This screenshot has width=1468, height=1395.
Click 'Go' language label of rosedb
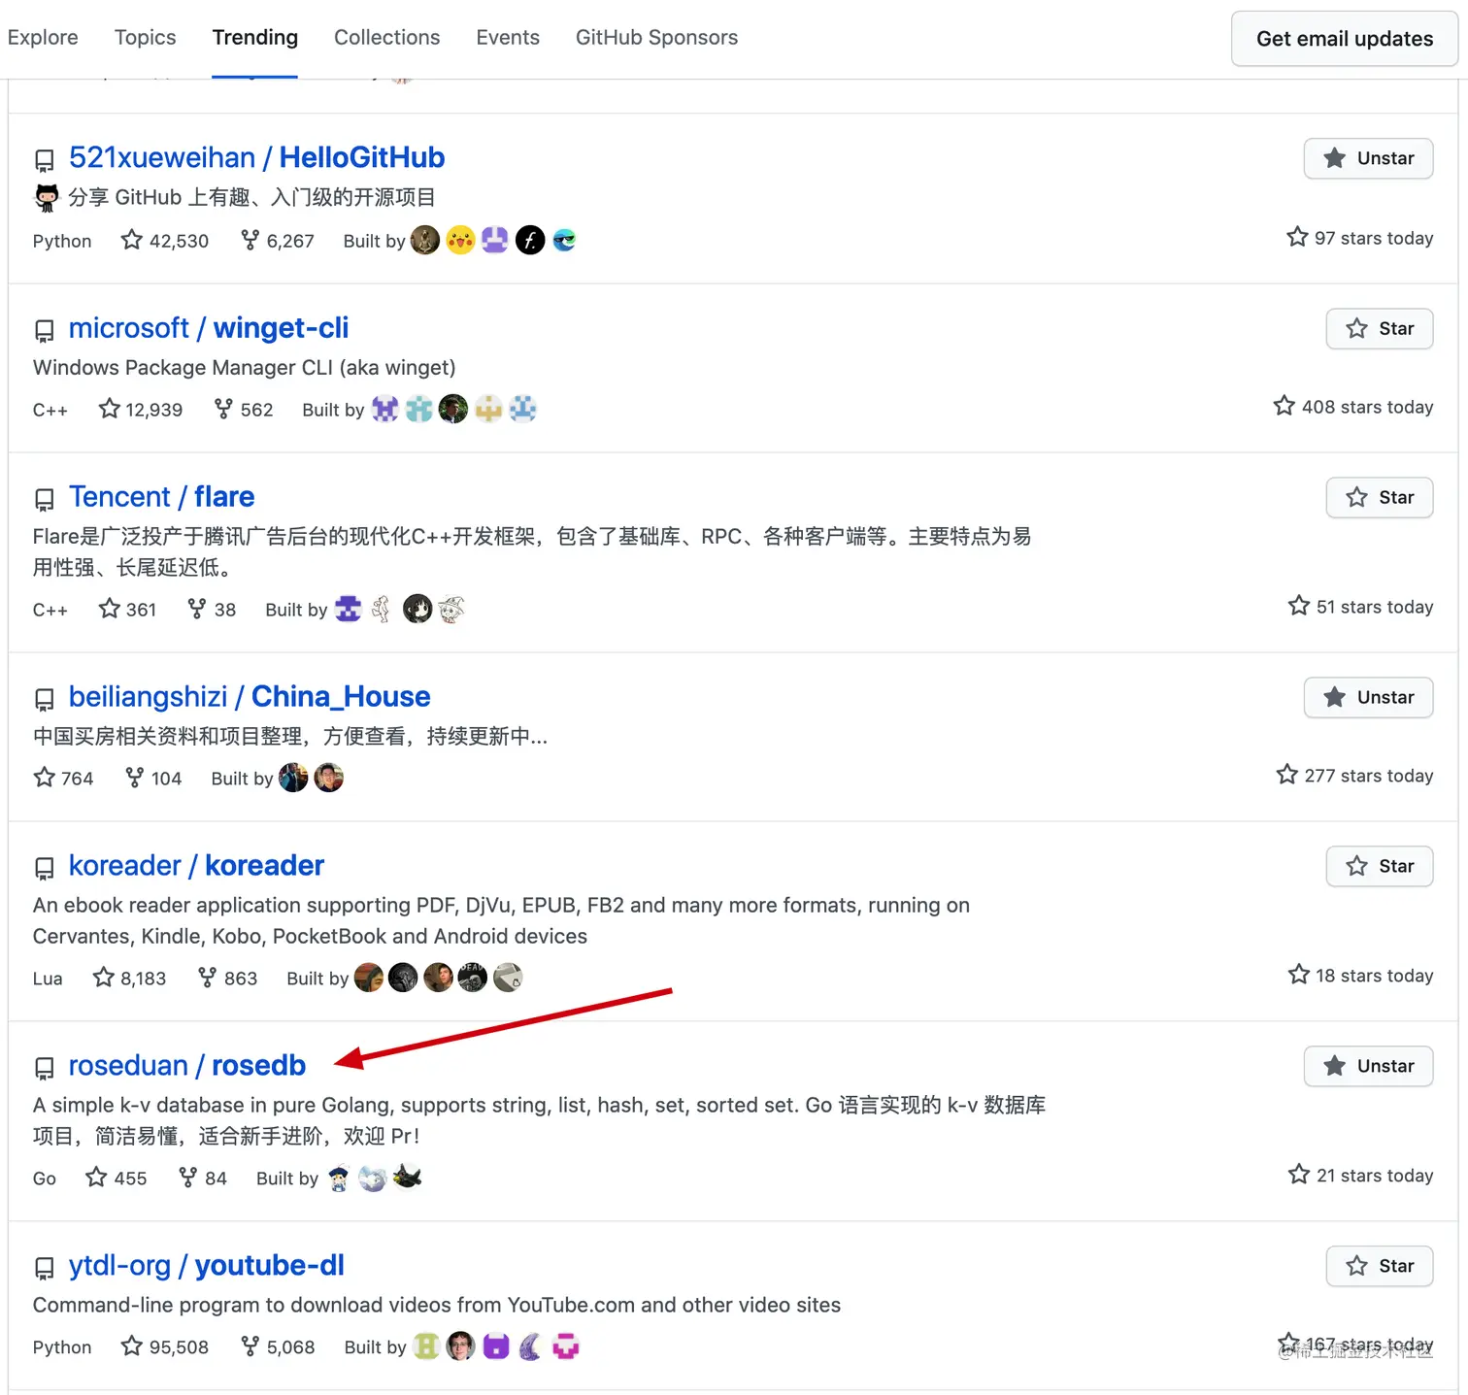[x=45, y=1179]
